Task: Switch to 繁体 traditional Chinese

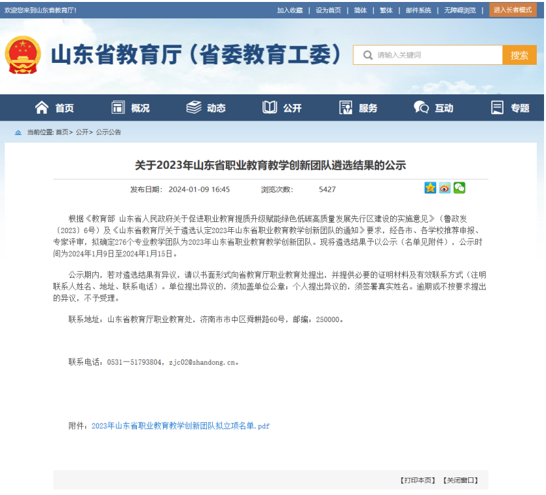Action: tap(386, 10)
